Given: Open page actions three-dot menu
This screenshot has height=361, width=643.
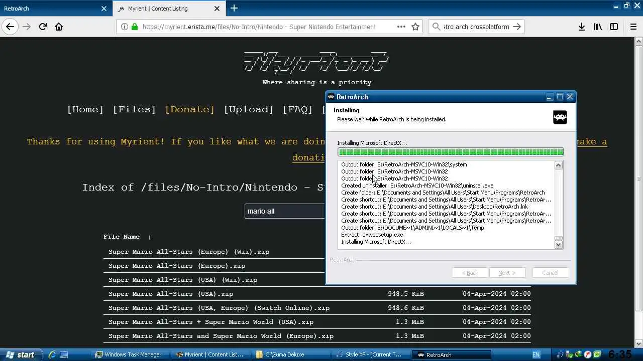Looking at the screenshot, I should pyautogui.click(x=401, y=27).
